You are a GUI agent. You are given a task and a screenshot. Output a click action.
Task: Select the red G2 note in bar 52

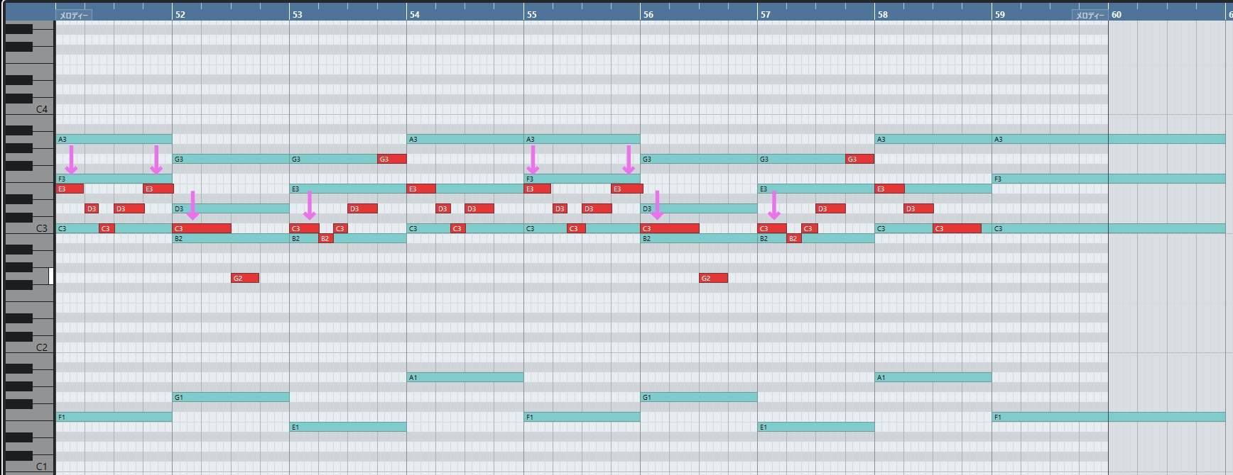(x=245, y=278)
